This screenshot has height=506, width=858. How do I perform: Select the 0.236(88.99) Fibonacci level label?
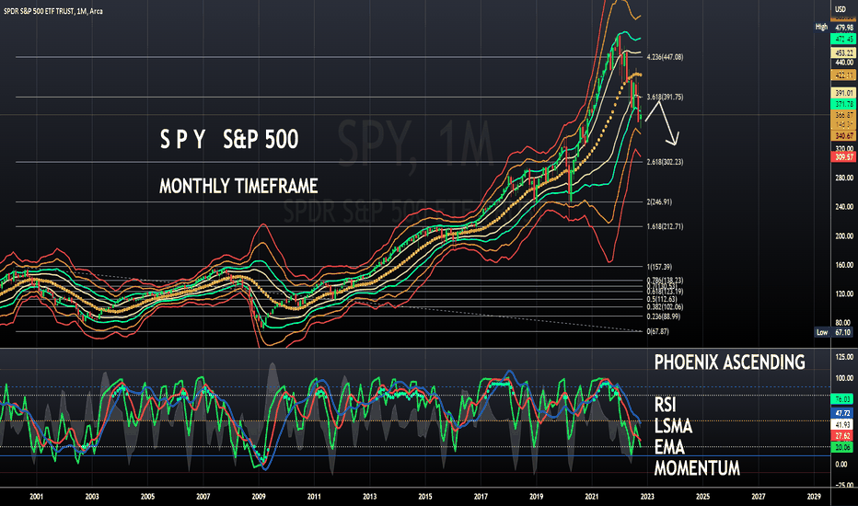[x=663, y=316]
